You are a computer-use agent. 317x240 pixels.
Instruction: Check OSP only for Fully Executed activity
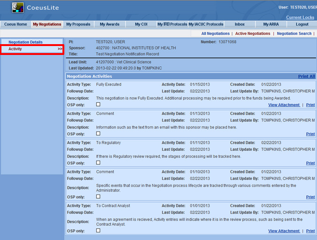pyautogui.click(x=98, y=104)
